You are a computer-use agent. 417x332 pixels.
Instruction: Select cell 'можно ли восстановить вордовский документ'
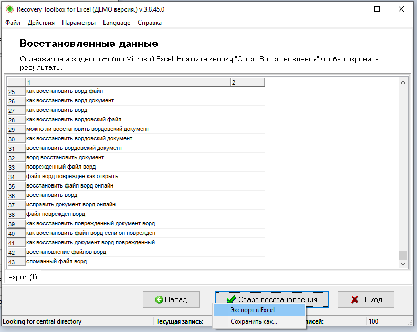128,129
